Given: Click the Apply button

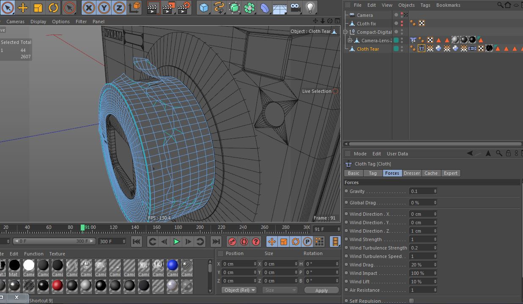Looking at the screenshot, I should click(x=321, y=290).
